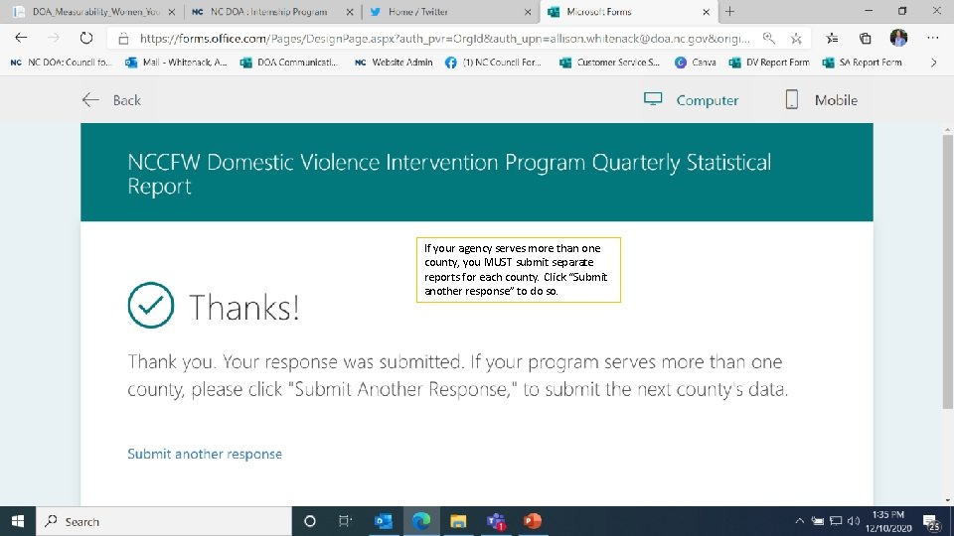
Task: Open the NC Council For Facebook bookmark
Action: tap(494, 62)
